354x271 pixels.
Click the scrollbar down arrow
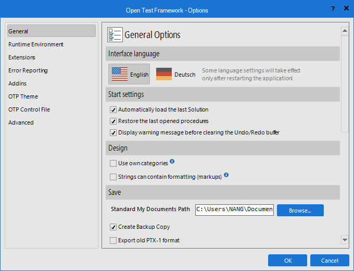(x=345, y=240)
